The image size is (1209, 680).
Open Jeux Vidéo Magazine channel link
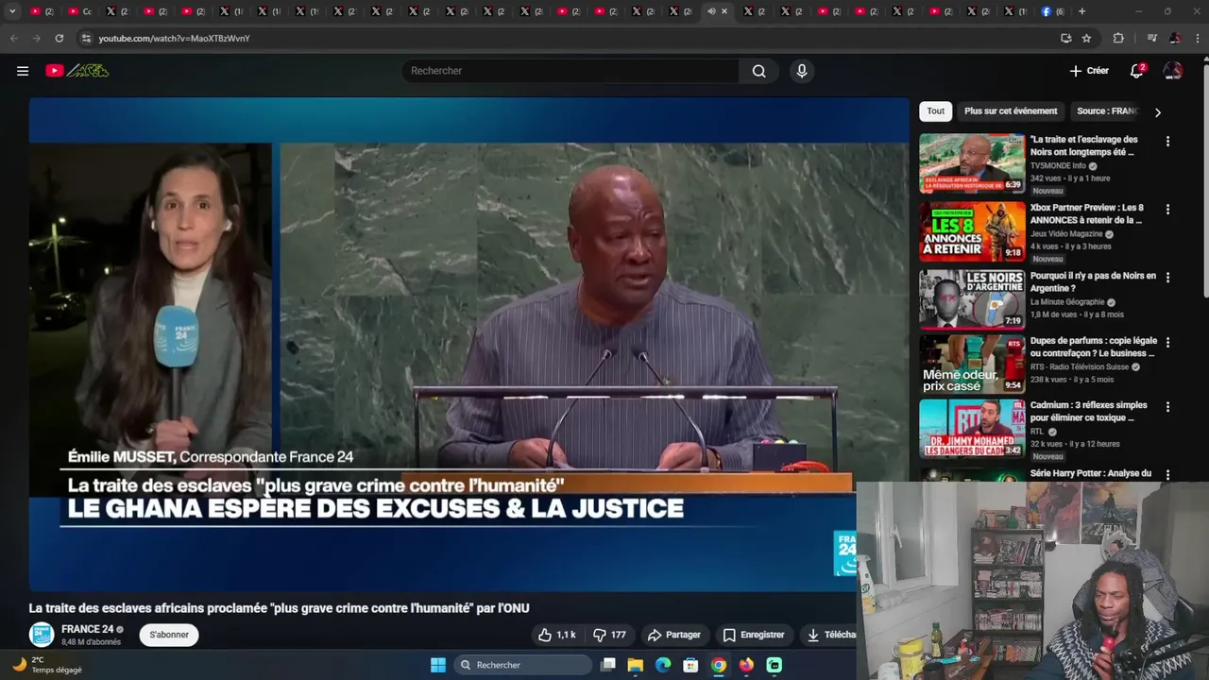click(1066, 234)
